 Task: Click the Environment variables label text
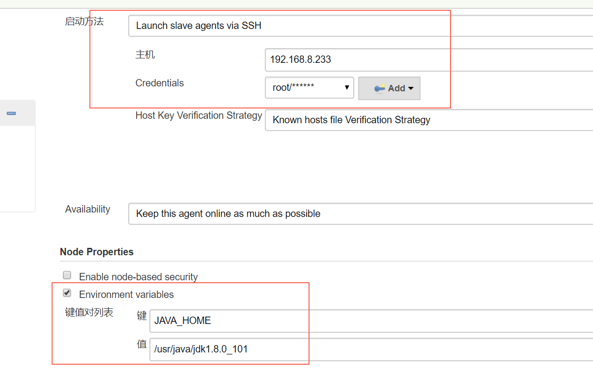click(x=126, y=295)
